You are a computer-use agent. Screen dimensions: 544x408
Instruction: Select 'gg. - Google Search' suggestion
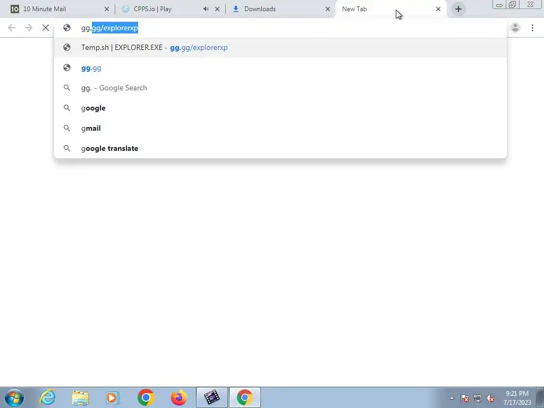[280, 88]
